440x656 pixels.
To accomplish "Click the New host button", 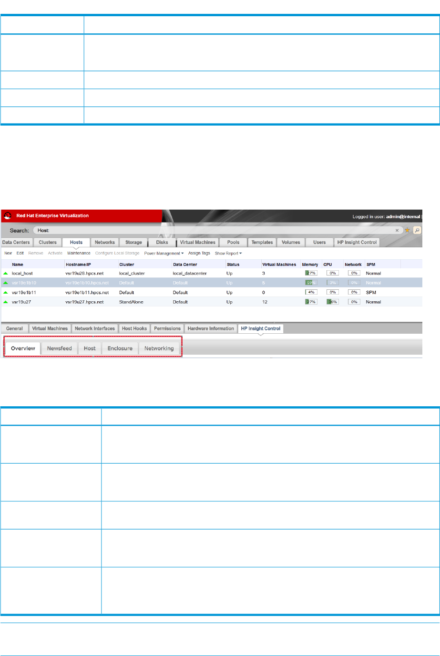I will click(x=8, y=254).
